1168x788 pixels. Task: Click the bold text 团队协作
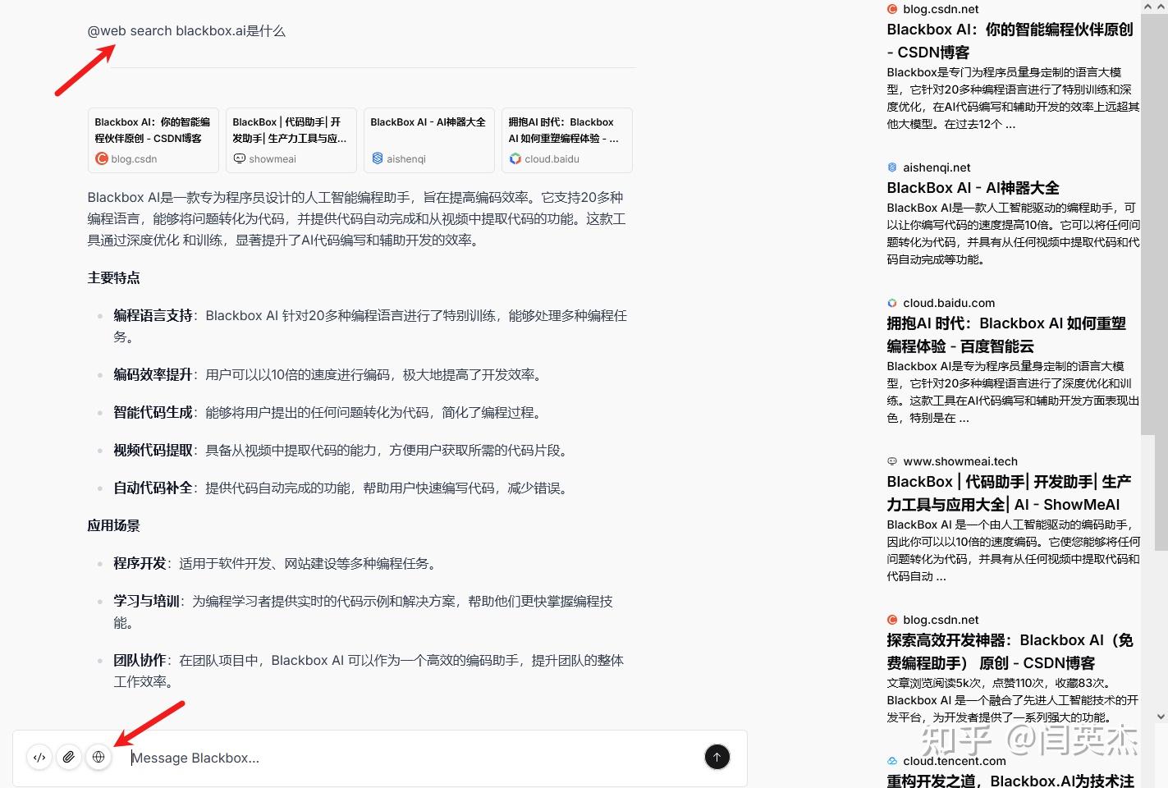[140, 661]
